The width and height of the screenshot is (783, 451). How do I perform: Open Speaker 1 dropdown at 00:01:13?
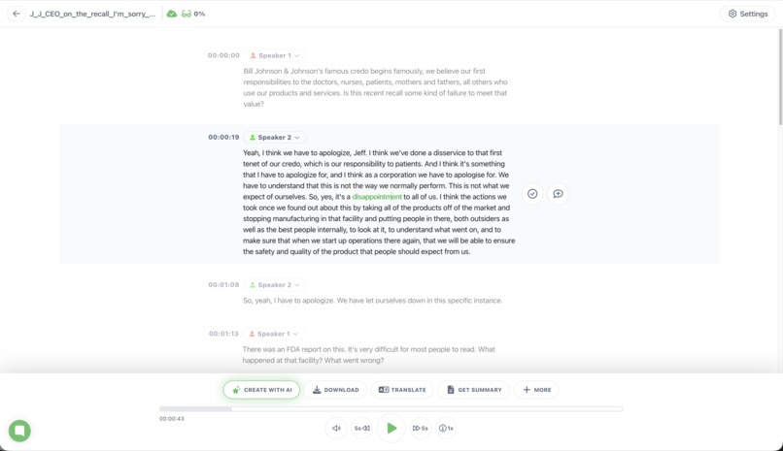tap(274, 334)
